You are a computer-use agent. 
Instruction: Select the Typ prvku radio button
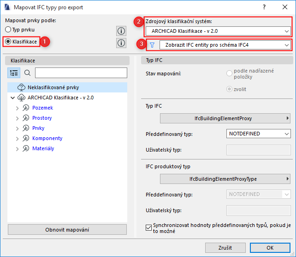click(8, 30)
